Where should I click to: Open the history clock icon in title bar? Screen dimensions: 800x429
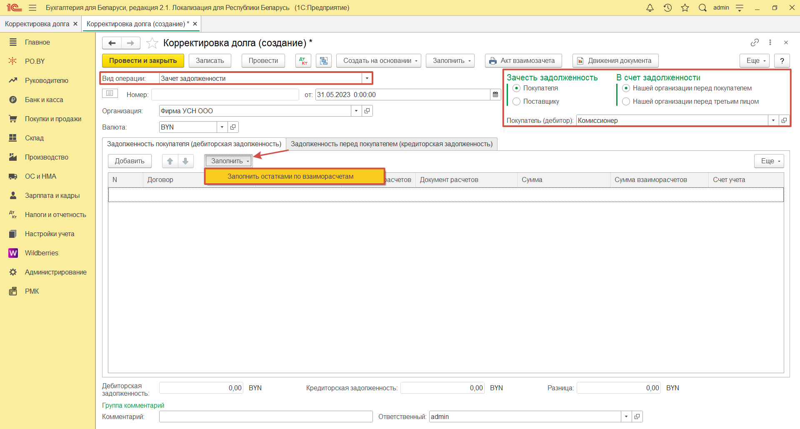(667, 8)
